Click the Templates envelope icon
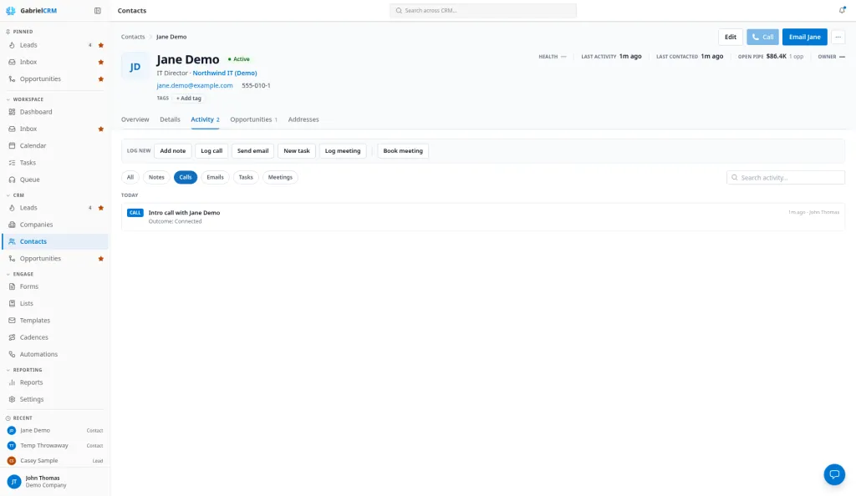The height and width of the screenshot is (496, 856). [x=12, y=320]
